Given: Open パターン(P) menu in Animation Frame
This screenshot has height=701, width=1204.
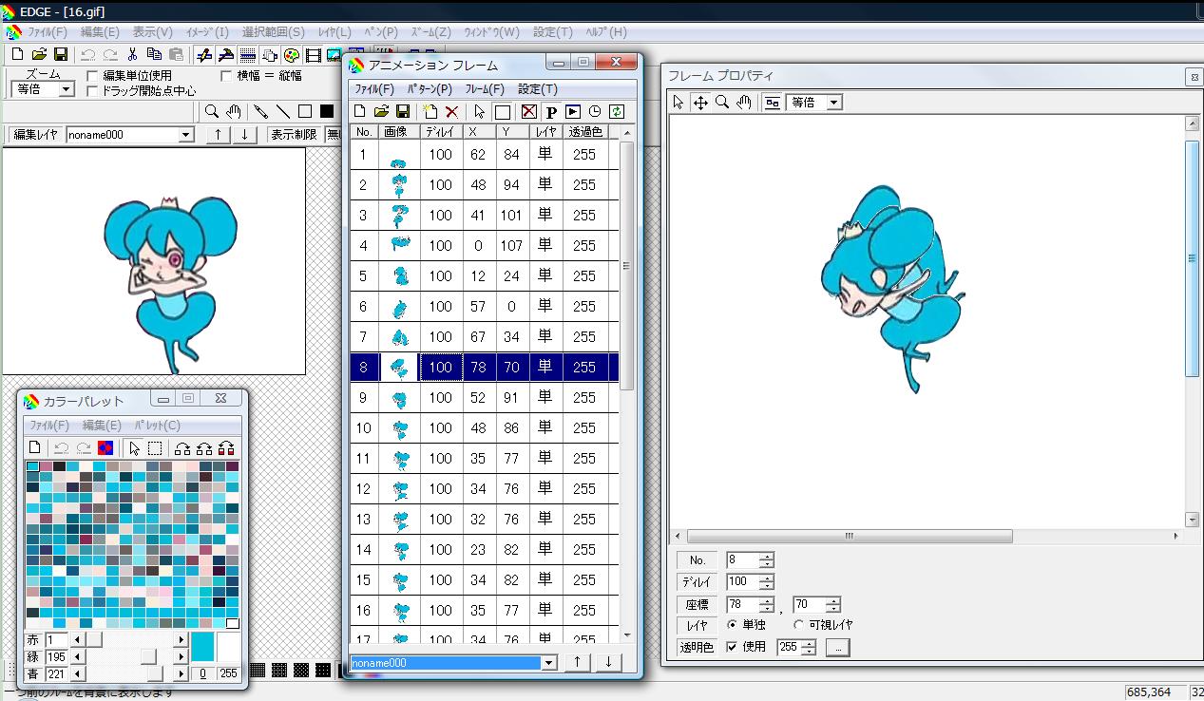Looking at the screenshot, I should 430,88.
